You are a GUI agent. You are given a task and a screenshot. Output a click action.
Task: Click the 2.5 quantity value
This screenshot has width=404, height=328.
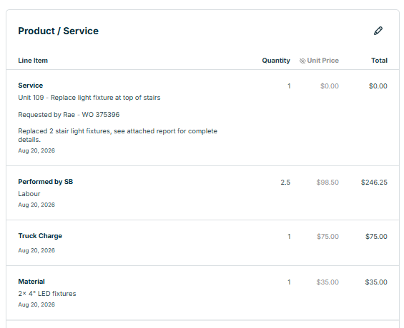[x=285, y=183]
